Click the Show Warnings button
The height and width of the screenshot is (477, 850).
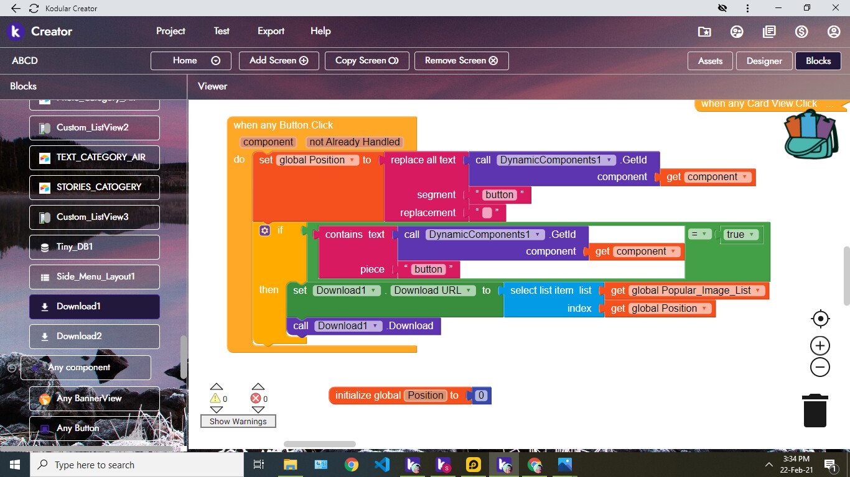[238, 422]
